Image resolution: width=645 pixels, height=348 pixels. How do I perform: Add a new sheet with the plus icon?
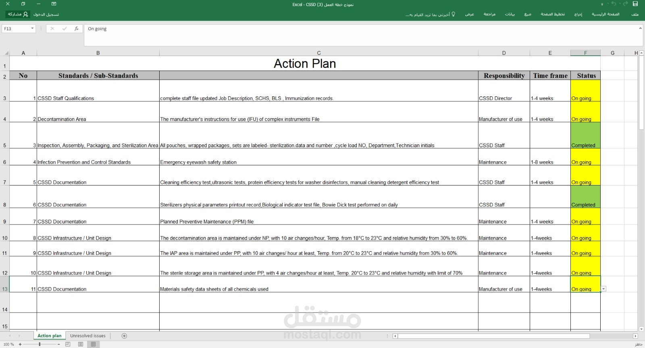[124, 335]
